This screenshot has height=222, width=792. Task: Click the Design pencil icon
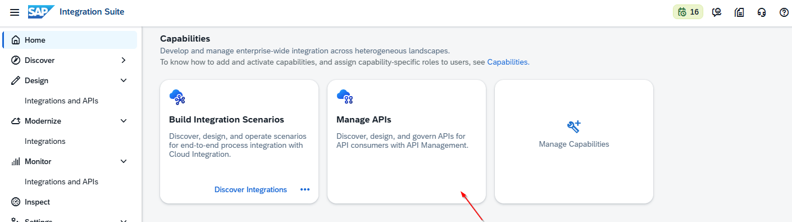(x=16, y=80)
